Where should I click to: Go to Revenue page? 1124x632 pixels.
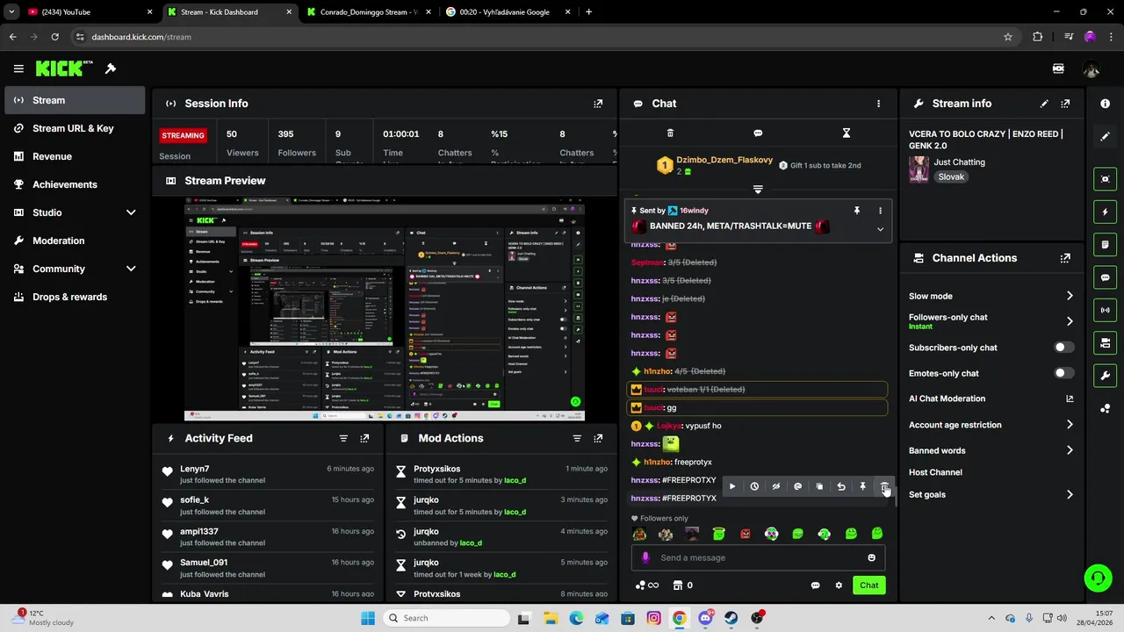(x=75, y=156)
